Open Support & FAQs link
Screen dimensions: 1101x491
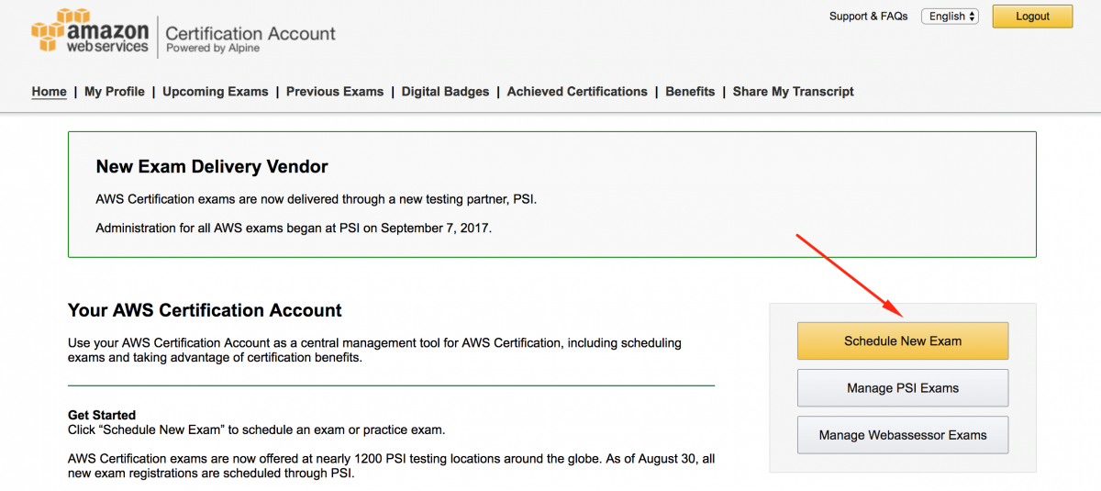pyautogui.click(x=868, y=17)
